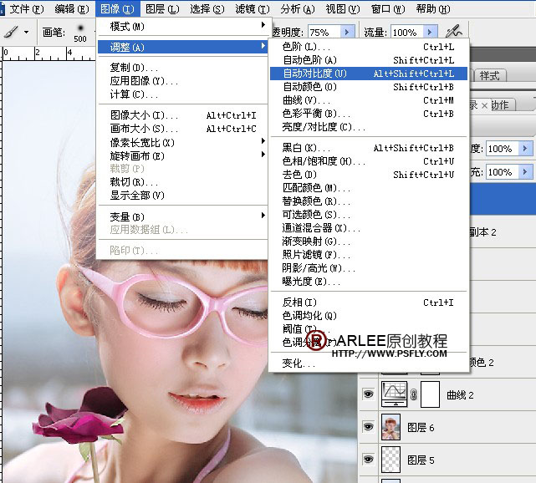Viewport: 536px width, 483px height.
Task: Open the 滤镜(T) menu
Action: [x=253, y=9]
